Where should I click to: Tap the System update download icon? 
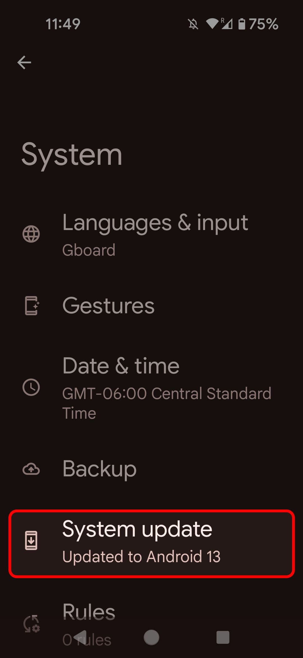click(x=31, y=540)
